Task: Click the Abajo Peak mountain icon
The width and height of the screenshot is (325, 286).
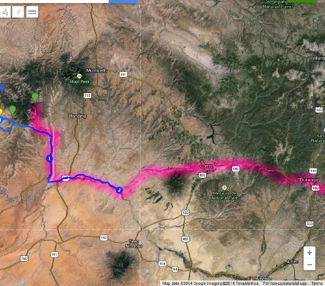Action: tap(79, 76)
